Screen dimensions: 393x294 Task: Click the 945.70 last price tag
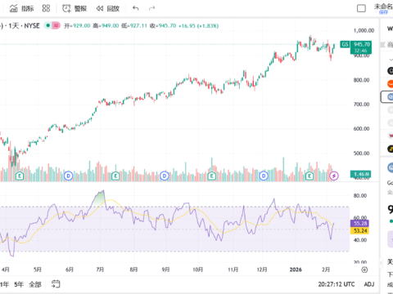tap(361, 47)
